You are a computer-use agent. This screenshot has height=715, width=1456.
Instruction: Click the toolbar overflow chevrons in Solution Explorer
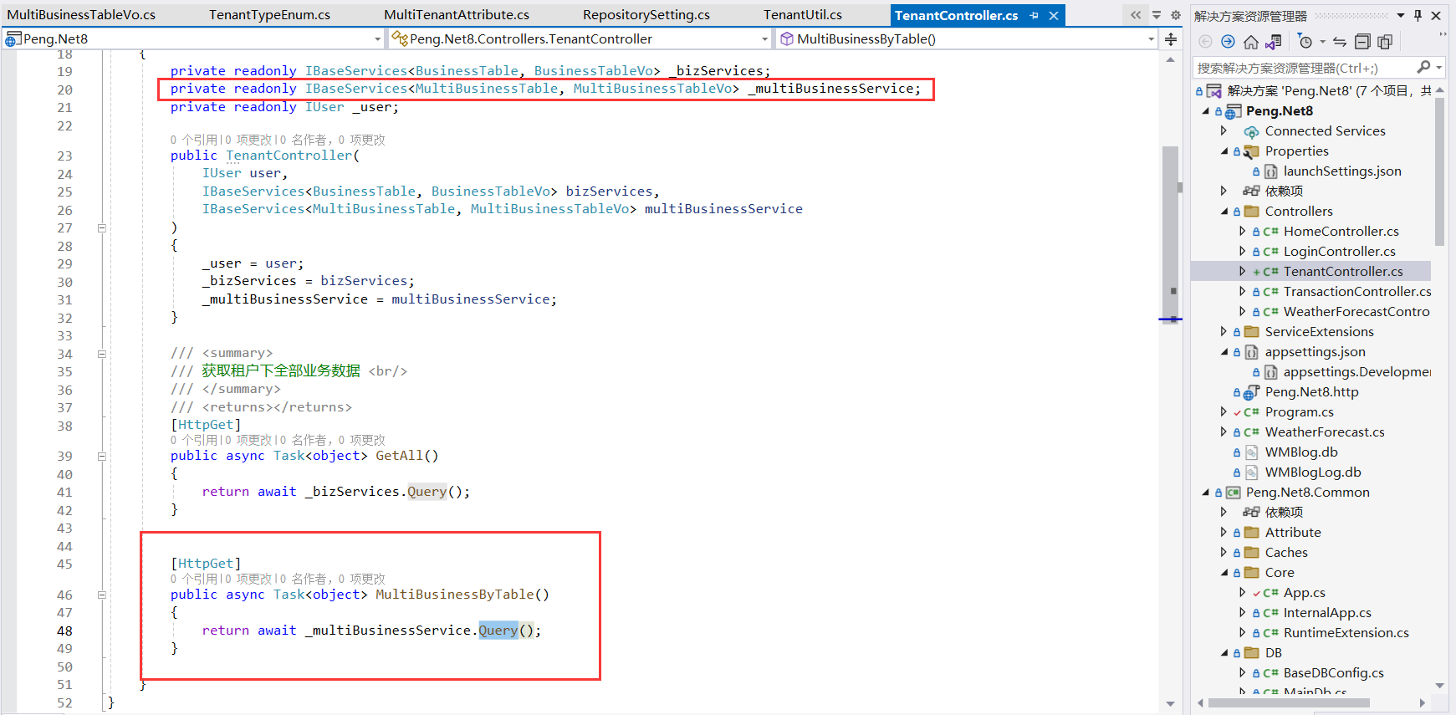pos(1443,35)
